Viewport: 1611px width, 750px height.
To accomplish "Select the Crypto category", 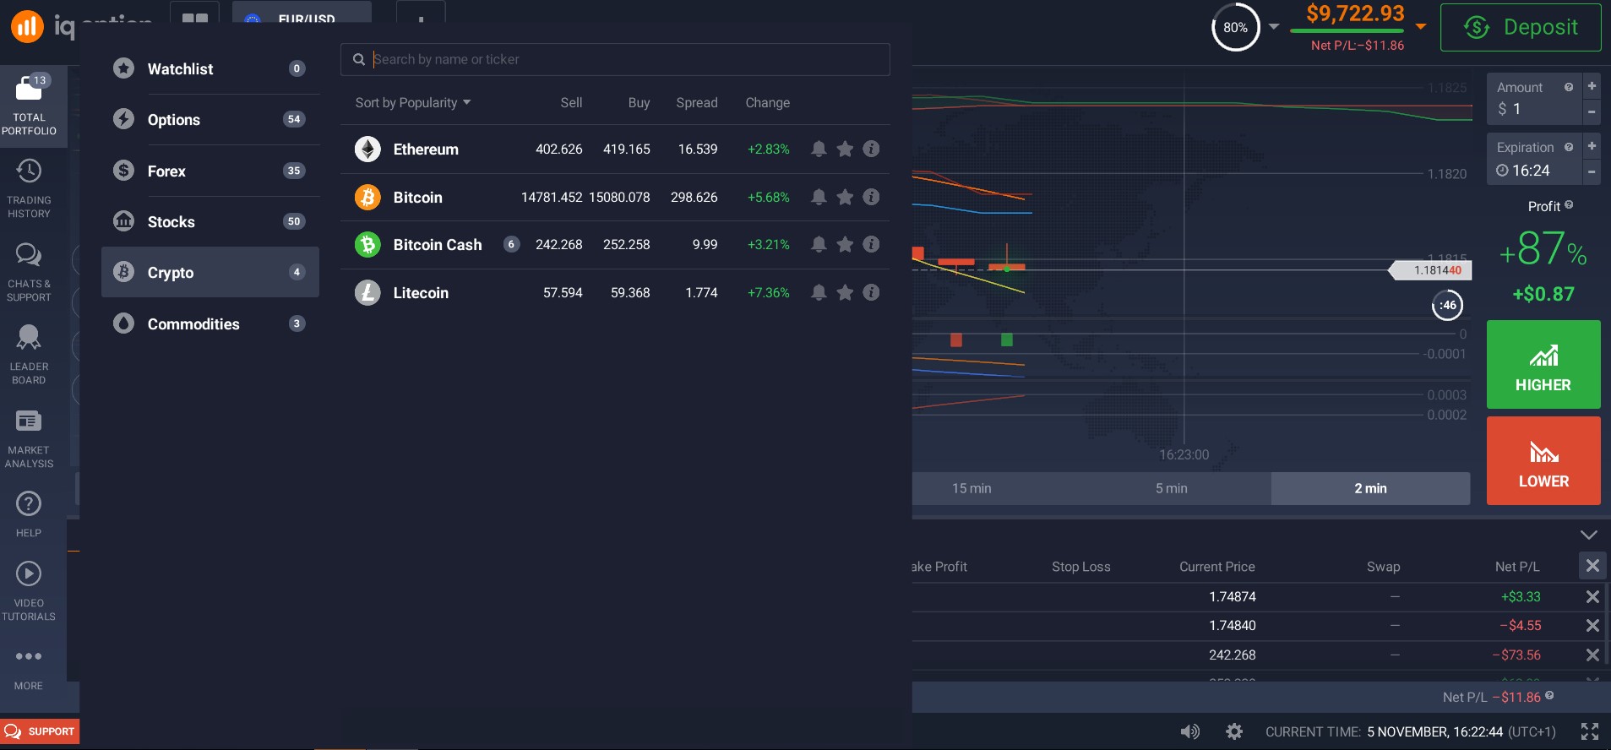I will pyautogui.click(x=210, y=272).
